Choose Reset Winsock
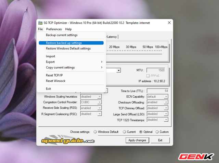This screenshot has height=163, width=219. click(x=71, y=81)
